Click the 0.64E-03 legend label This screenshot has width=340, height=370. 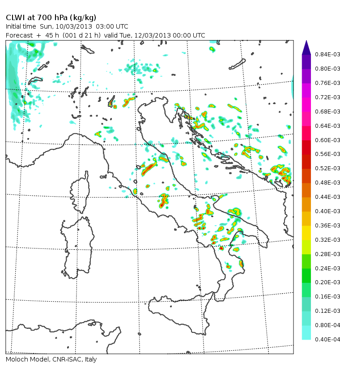click(x=327, y=126)
